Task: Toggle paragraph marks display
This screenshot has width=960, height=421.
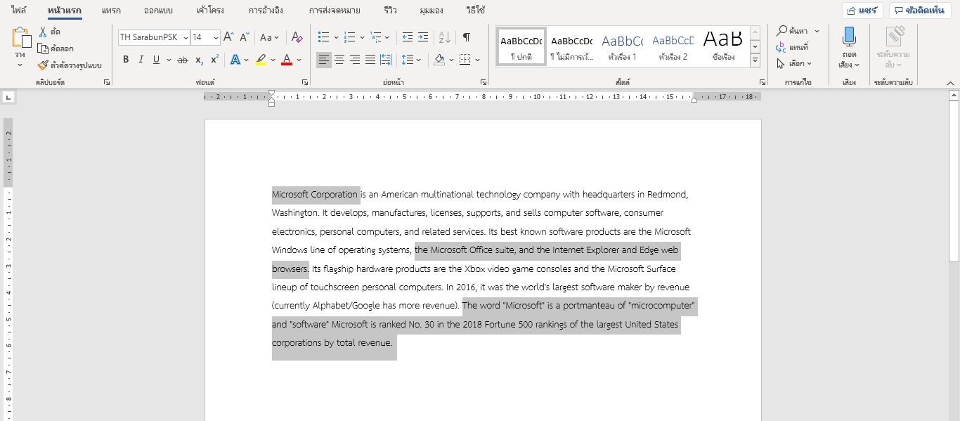Action: point(466,37)
